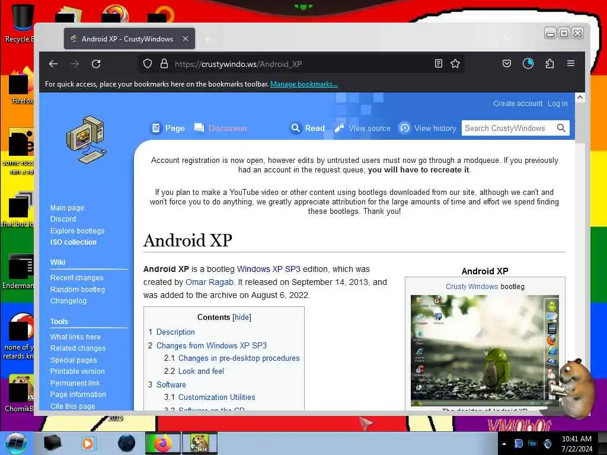
Task: Click the Firefox account avatar icon
Action: [x=528, y=63]
